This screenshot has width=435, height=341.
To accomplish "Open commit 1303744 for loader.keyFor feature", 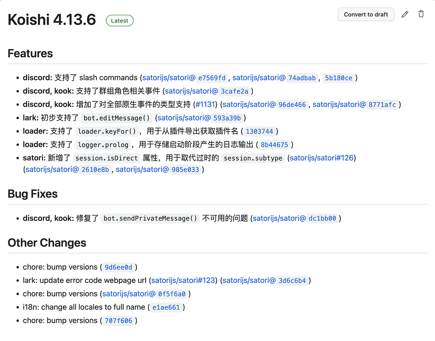I will click(x=260, y=131).
